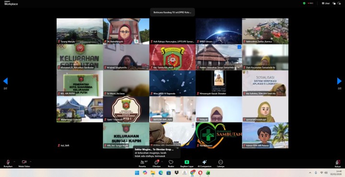
Task: Select Diah Kecamatan Samarinda Ilir tile
Action: coord(265,57)
